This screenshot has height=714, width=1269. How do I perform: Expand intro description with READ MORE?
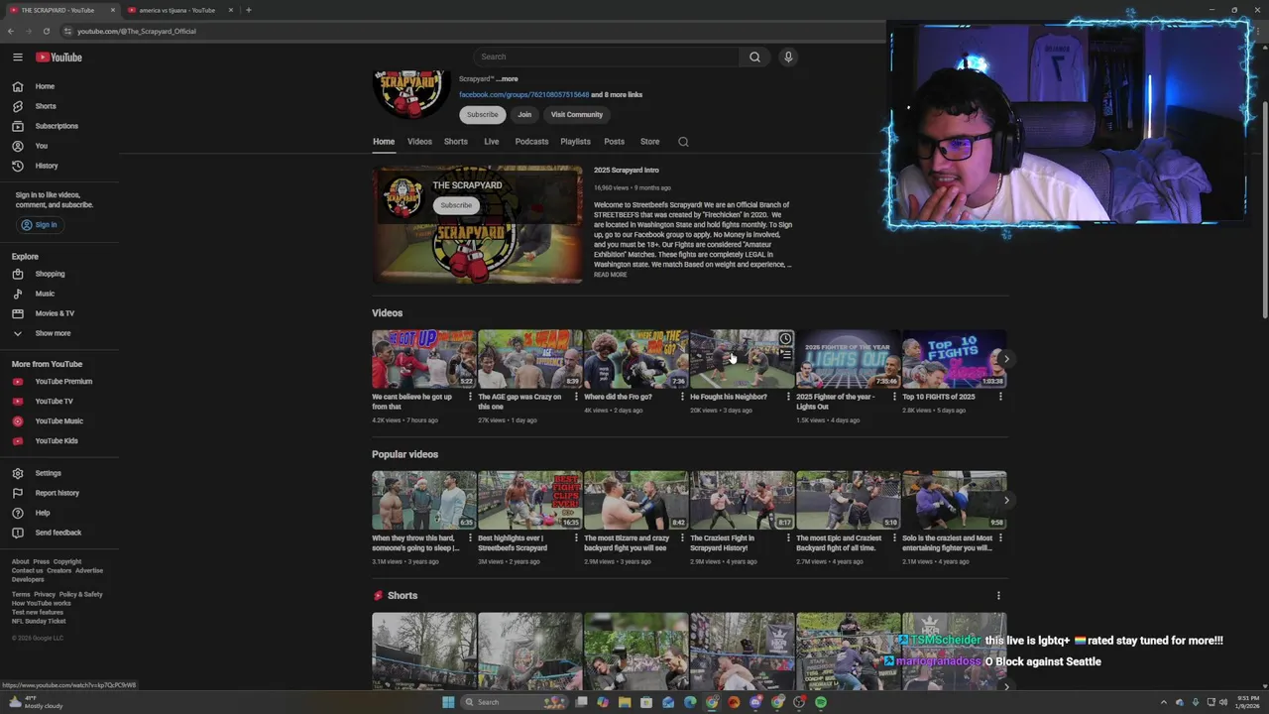click(610, 275)
